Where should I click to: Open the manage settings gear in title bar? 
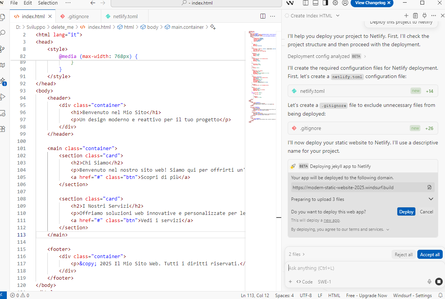(x=335, y=3)
